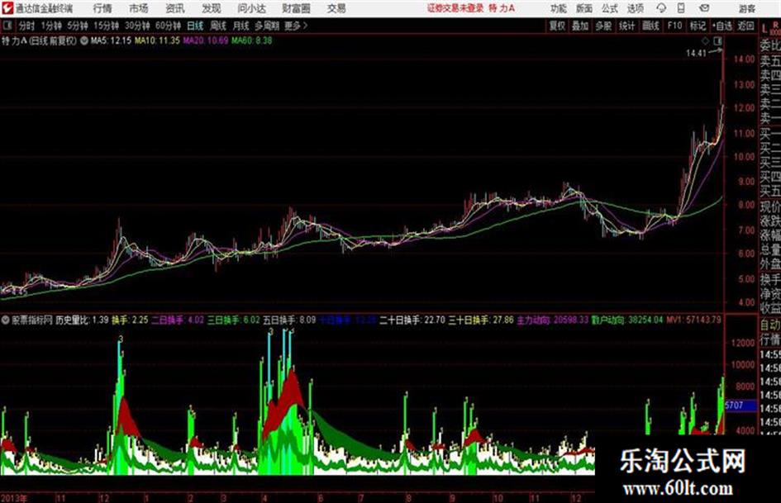Click the 2013年 date axis label
The height and width of the screenshot is (503, 781).
14,498
